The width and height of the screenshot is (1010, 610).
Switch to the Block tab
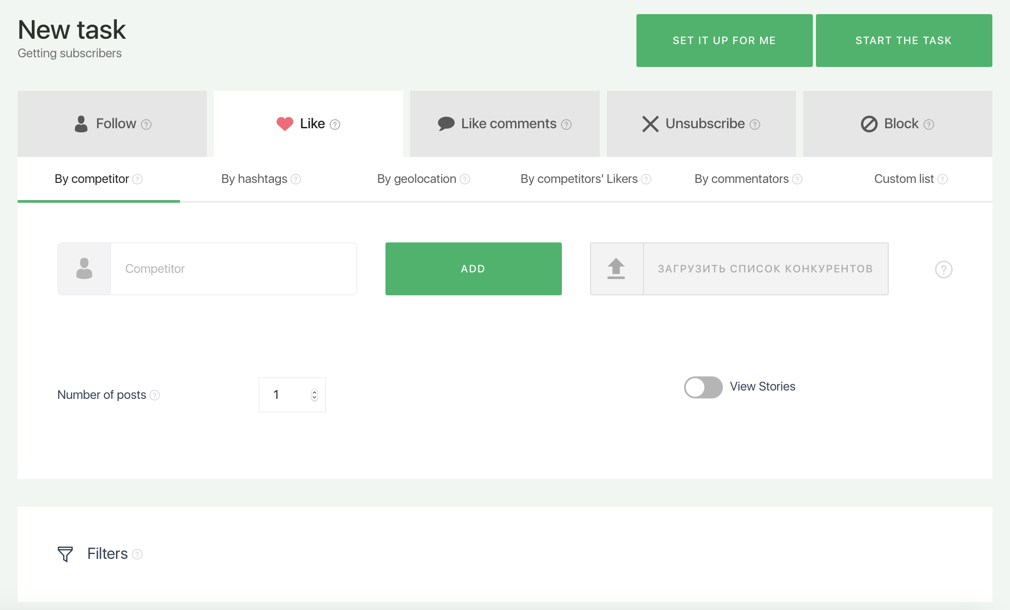[898, 124]
